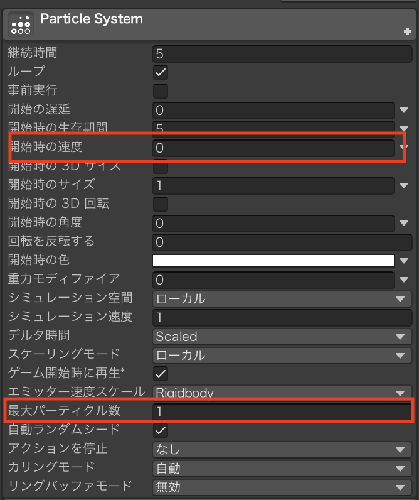Click the カリングモード label
This screenshot has height=500, width=419.
point(51,467)
